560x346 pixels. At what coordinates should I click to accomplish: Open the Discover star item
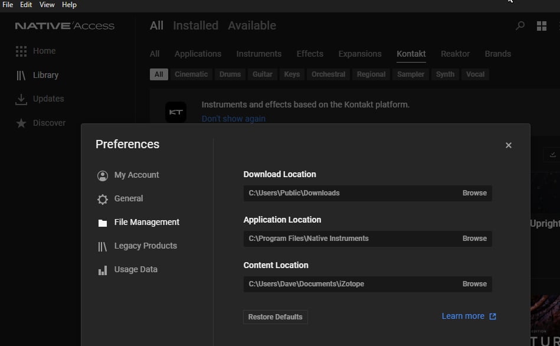point(21,123)
